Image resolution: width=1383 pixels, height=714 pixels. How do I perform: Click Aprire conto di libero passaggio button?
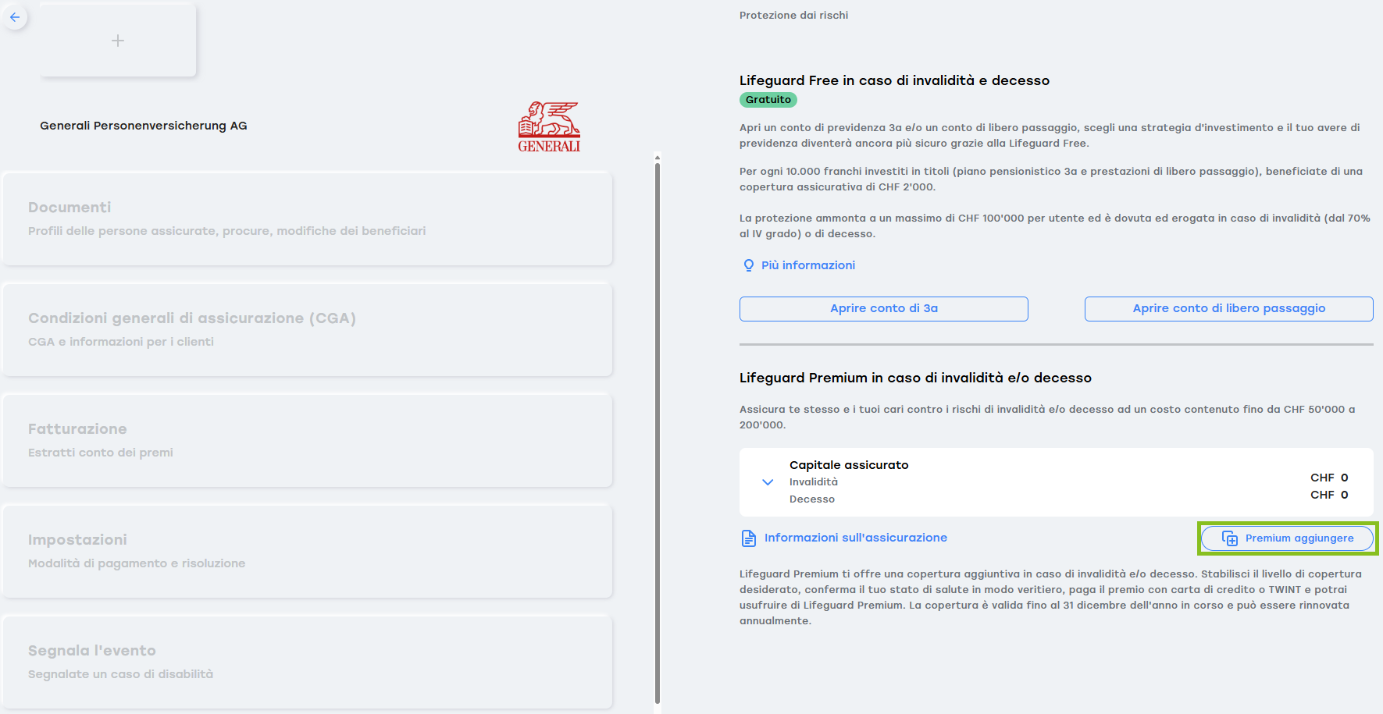tap(1229, 308)
